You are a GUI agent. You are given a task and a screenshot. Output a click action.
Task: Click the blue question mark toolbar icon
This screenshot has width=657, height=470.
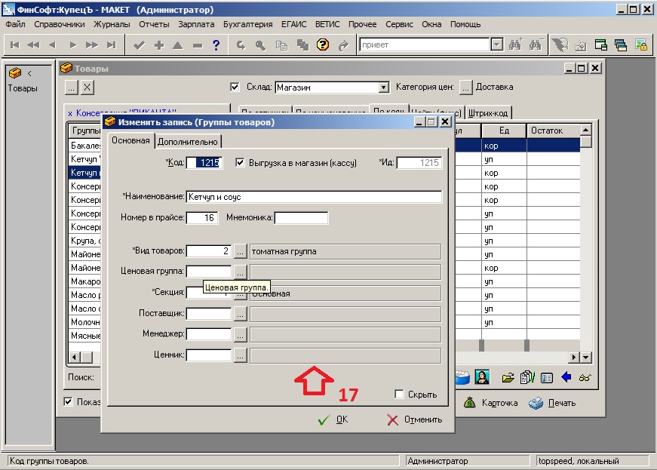point(216,45)
